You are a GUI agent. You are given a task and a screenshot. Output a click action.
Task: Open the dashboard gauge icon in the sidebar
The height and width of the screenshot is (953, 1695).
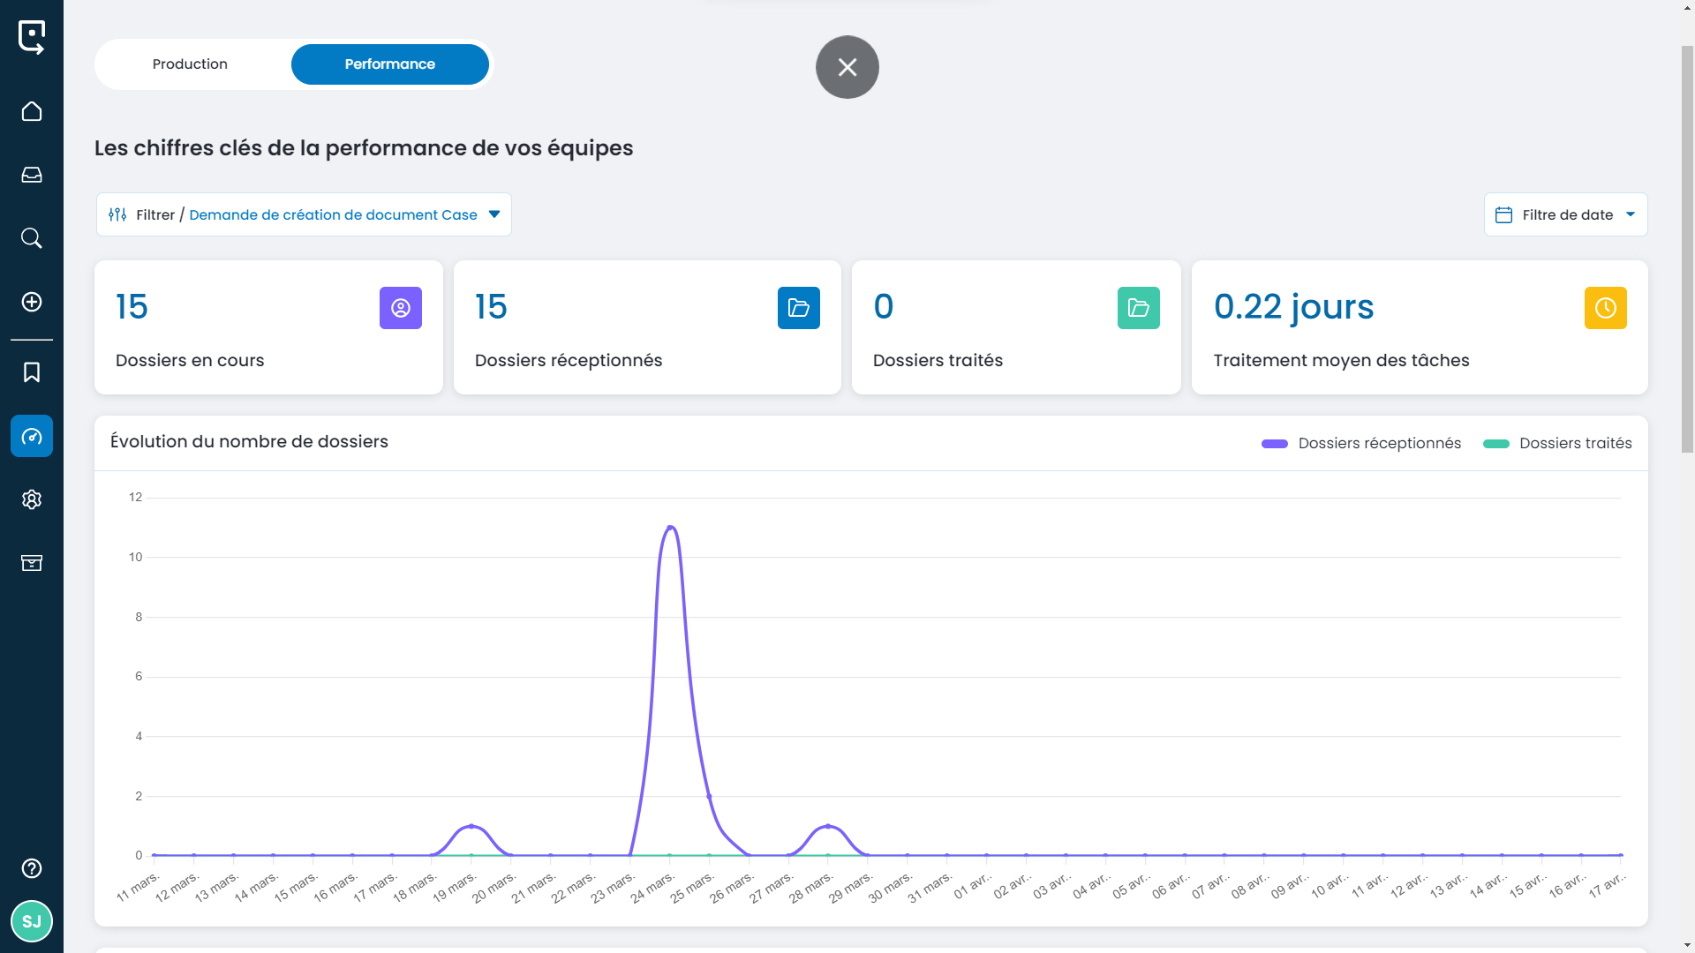pos(32,436)
